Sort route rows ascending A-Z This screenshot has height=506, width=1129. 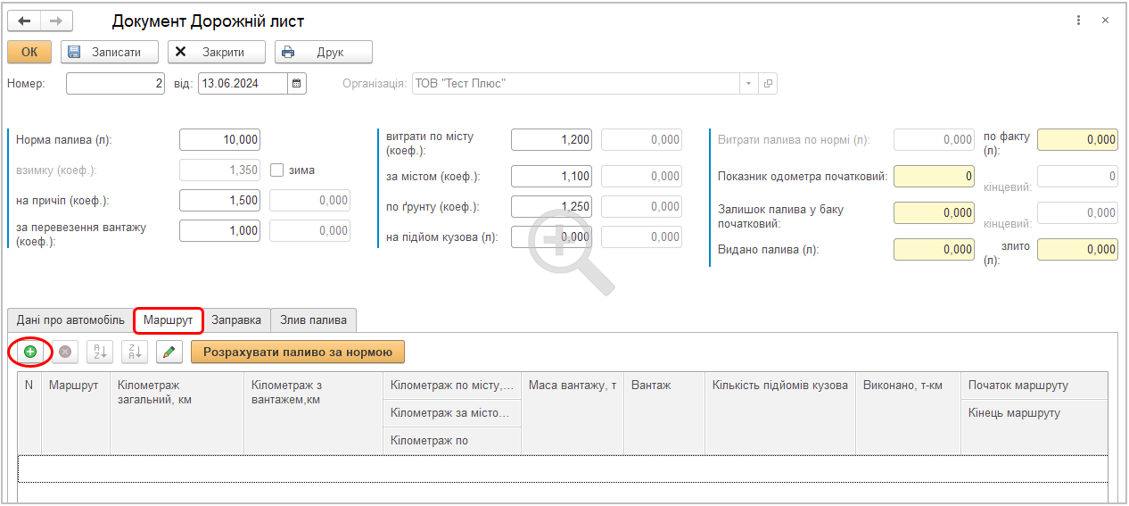(100, 352)
